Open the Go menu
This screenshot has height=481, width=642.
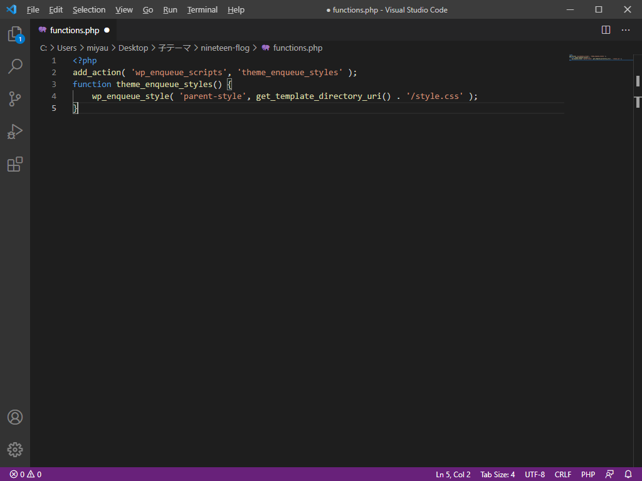(148, 10)
